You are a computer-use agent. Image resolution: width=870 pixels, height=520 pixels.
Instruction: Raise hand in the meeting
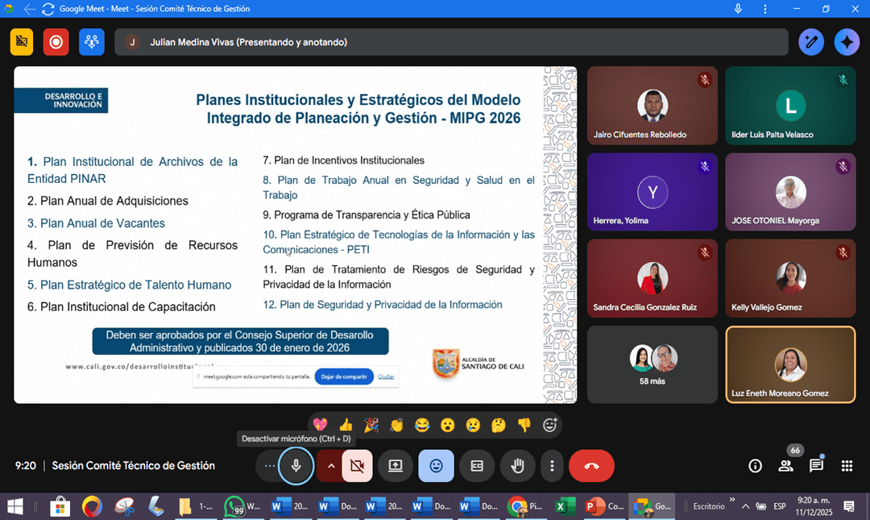click(517, 466)
